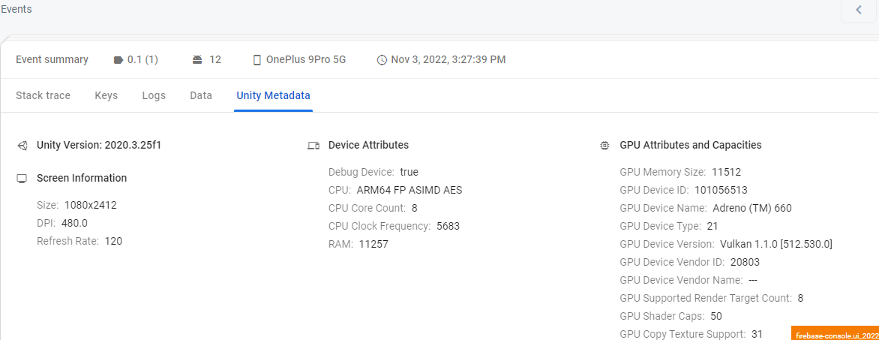Screen dimensions: 879x340
Task: Click the phone device icon
Action: point(256,60)
